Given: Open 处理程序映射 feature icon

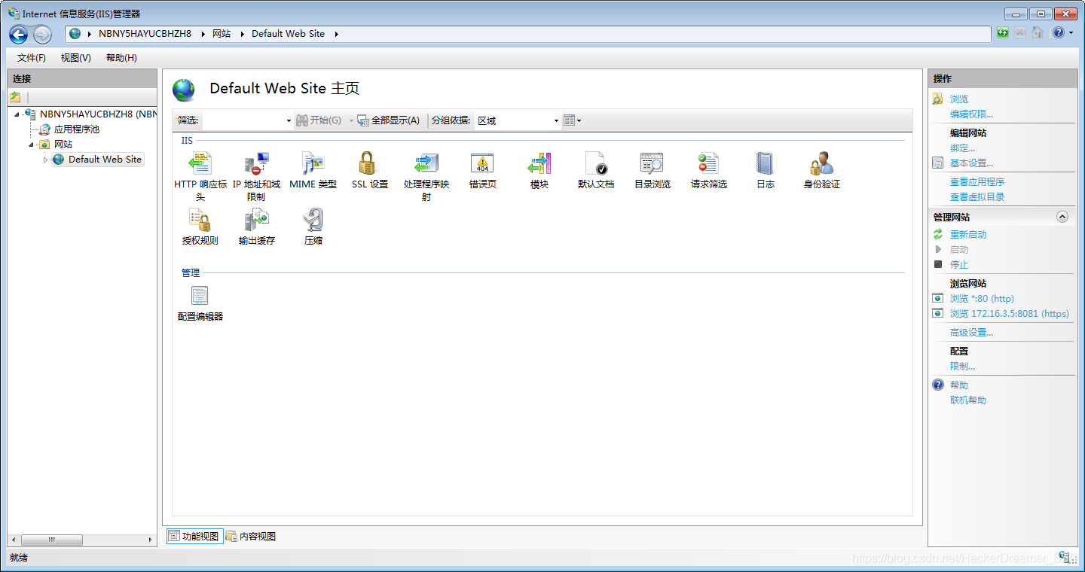Looking at the screenshot, I should click(x=426, y=164).
